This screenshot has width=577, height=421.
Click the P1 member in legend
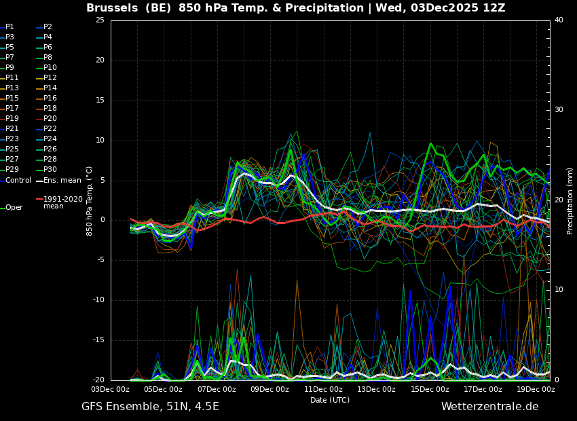tap(10, 27)
